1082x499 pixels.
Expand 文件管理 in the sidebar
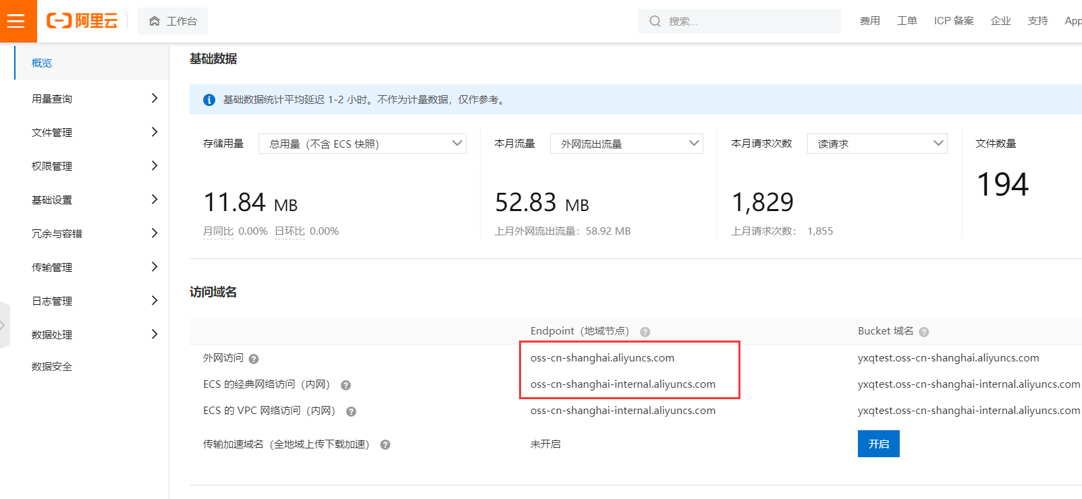point(155,132)
